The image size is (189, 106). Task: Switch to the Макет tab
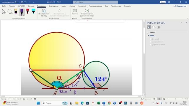point(64,6)
